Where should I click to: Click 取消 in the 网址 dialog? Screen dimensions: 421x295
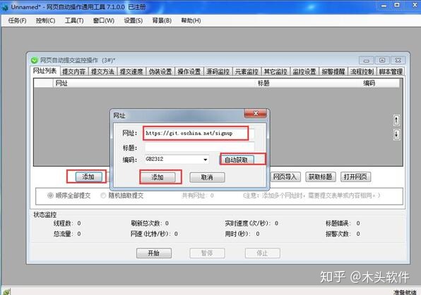point(207,177)
